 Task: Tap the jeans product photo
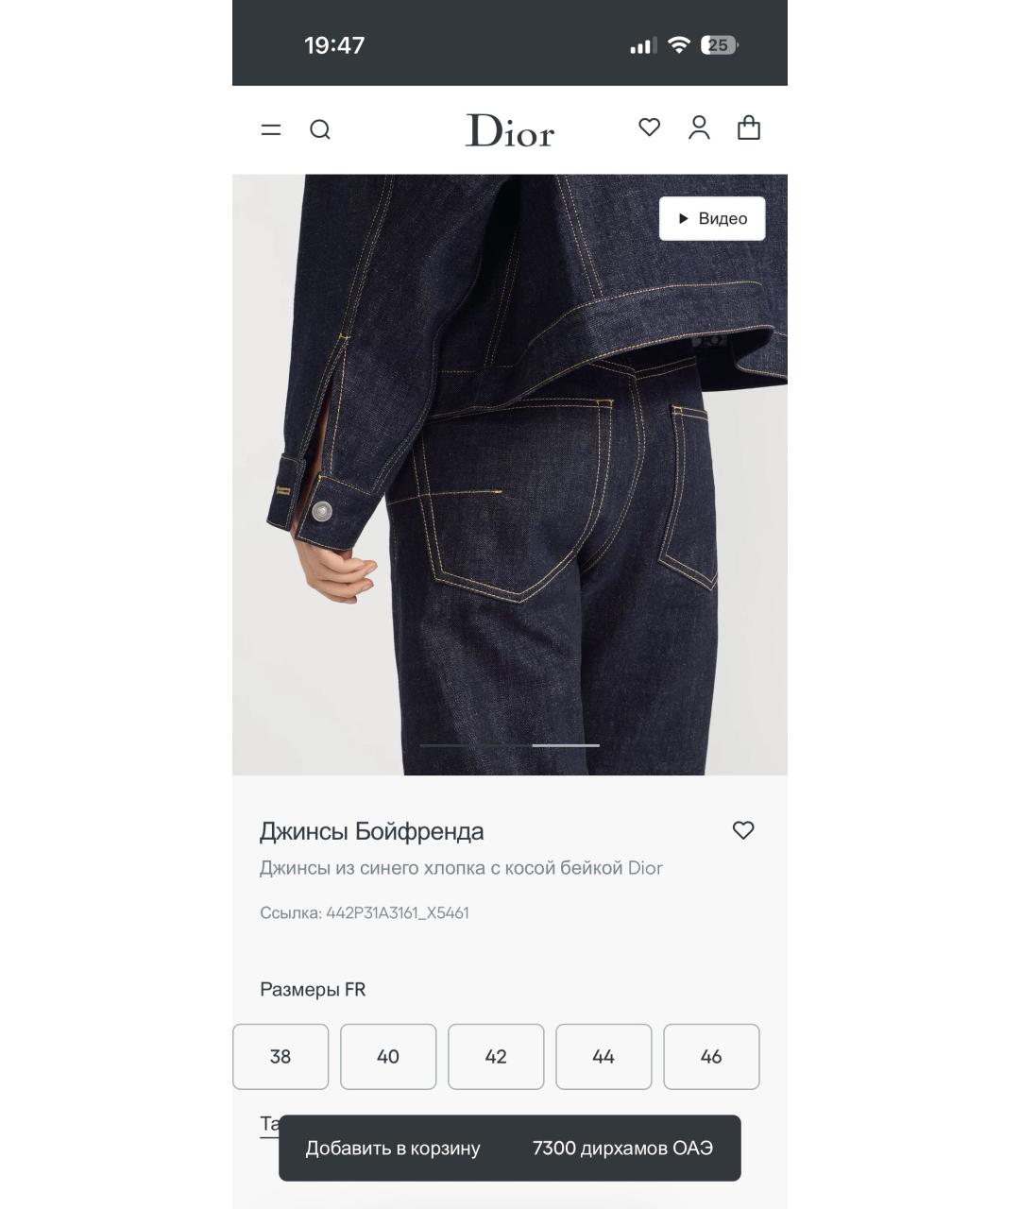(x=510, y=474)
